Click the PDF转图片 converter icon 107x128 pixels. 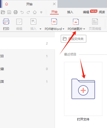[x=76, y=22]
